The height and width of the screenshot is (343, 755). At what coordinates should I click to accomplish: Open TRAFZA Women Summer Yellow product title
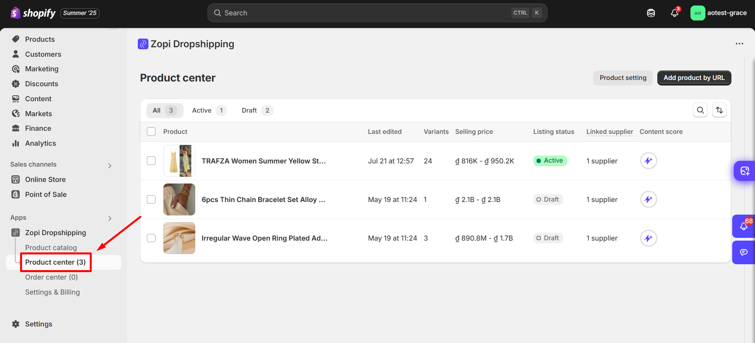(263, 161)
